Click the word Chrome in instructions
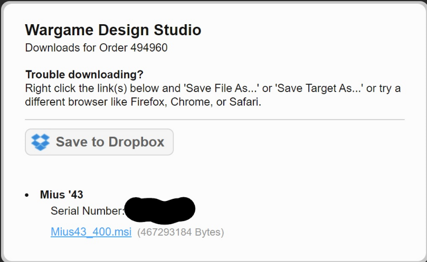Image resolution: width=427 pixels, height=262 pixels. (x=192, y=102)
